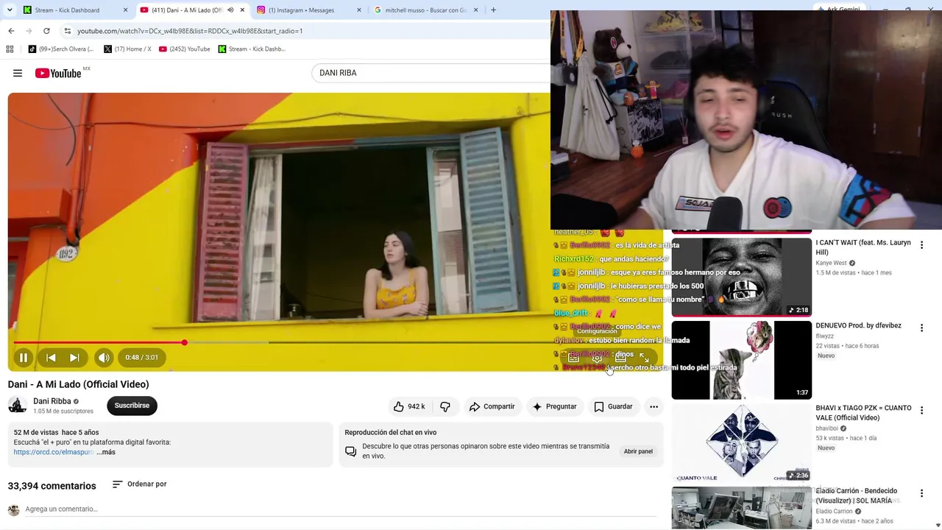Mute the video player volume
The height and width of the screenshot is (530, 942).
pos(104,358)
